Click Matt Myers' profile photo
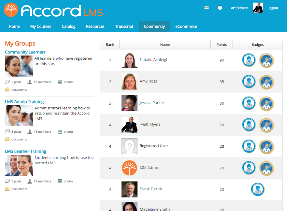This screenshot has width=287, height=211. 129,124
